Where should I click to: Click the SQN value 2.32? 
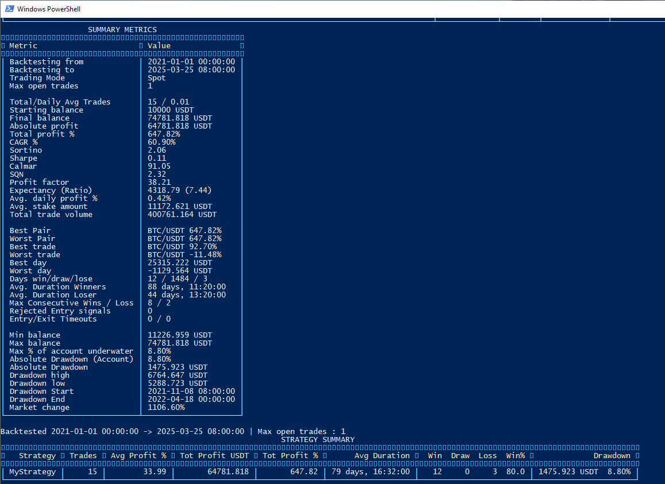pos(157,175)
